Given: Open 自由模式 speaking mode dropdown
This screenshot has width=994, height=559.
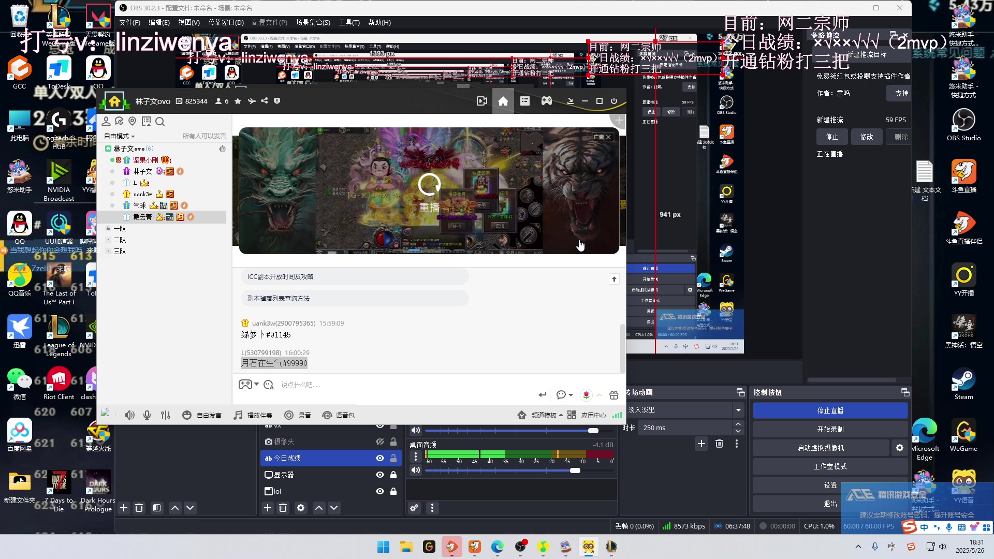Looking at the screenshot, I should [120, 136].
